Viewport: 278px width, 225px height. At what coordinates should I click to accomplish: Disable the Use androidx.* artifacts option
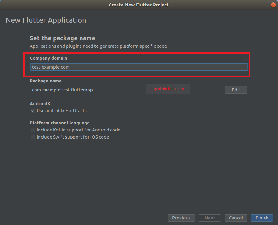pyautogui.click(x=33, y=111)
